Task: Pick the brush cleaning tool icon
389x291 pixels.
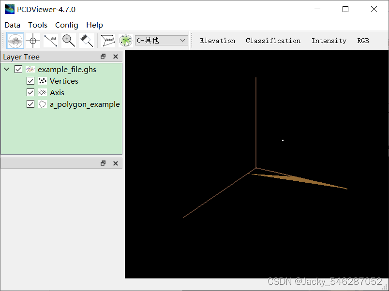Action: click(87, 41)
